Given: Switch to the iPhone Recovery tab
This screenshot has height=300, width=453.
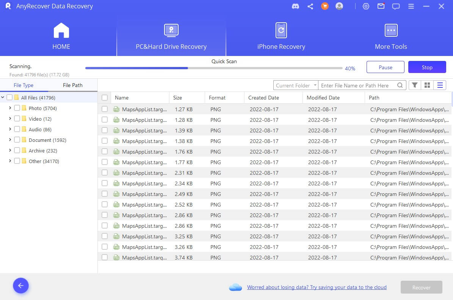Looking at the screenshot, I should click(281, 36).
